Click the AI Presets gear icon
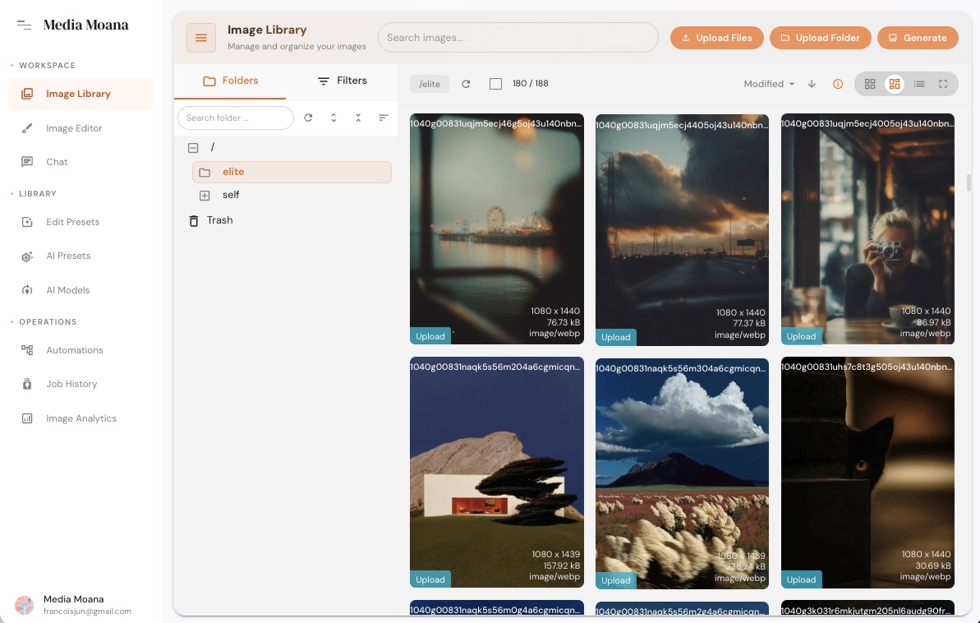 [x=27, y=256]
